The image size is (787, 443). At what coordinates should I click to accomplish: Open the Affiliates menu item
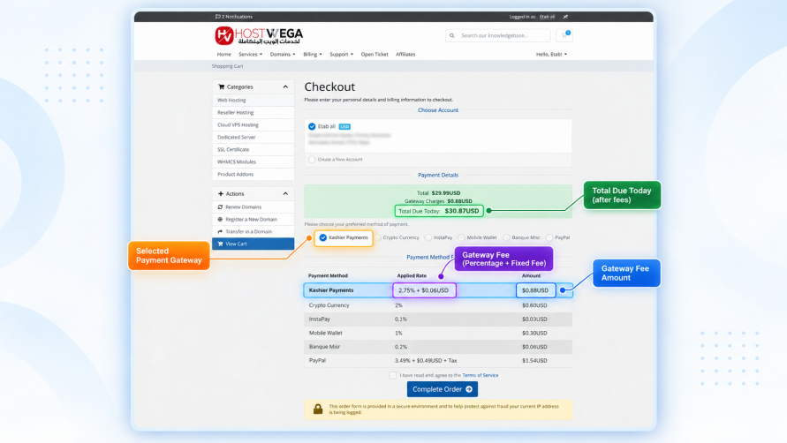(x=405, y=54)
